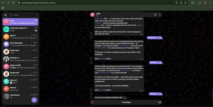Viewport: 213px width, 107px height.
Task: Open the Mummy 2 chat
Action: coord(20,81)
